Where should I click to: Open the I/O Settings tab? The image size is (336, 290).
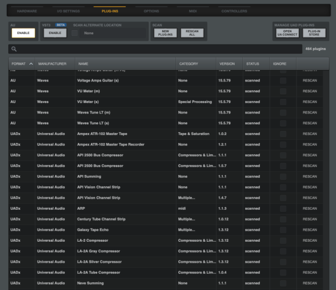(x=68, y=11)
